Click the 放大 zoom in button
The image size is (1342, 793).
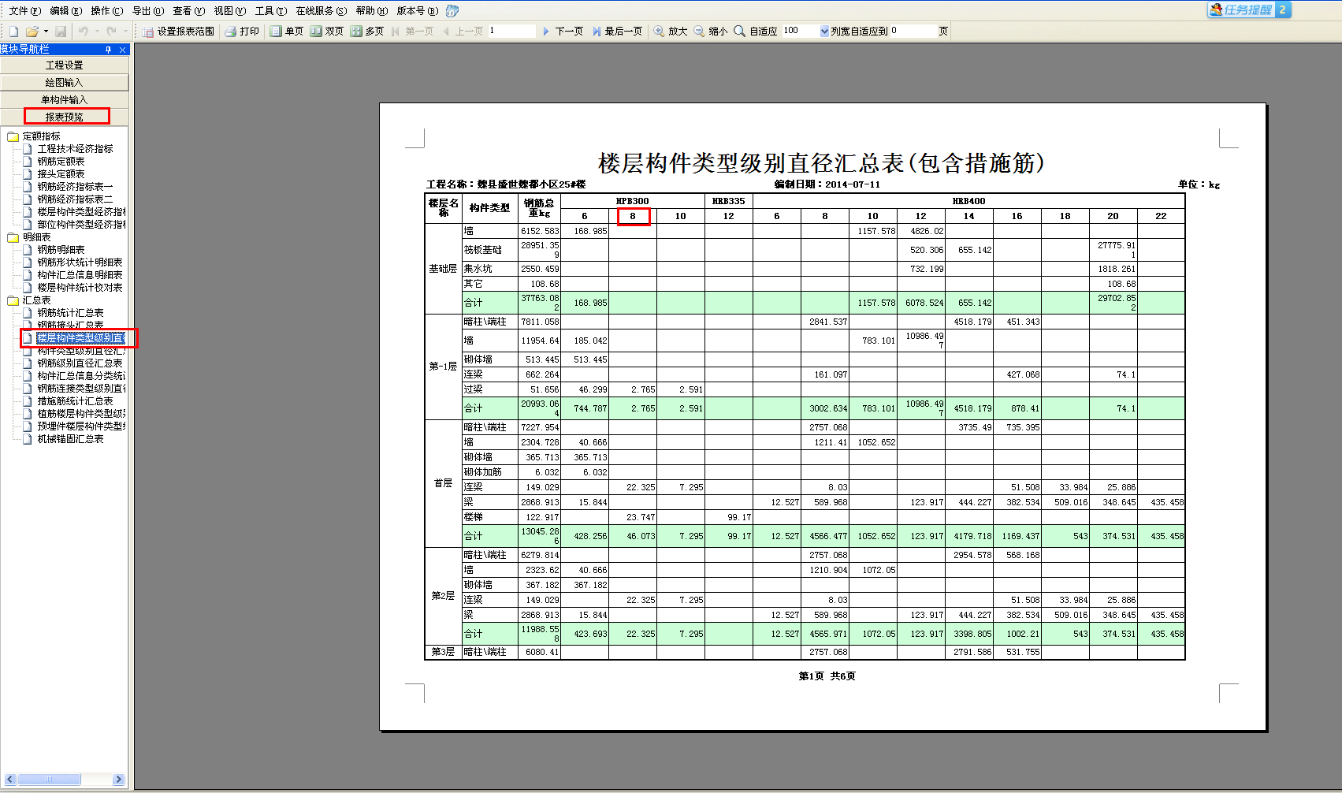click(671, 32)
